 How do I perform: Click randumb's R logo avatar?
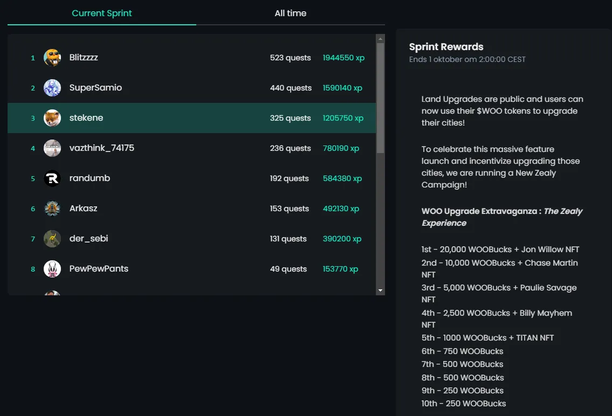(52, 178)
